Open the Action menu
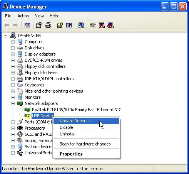Image resolution: width=189 pixels, height=174 pixels. (23, 16)
